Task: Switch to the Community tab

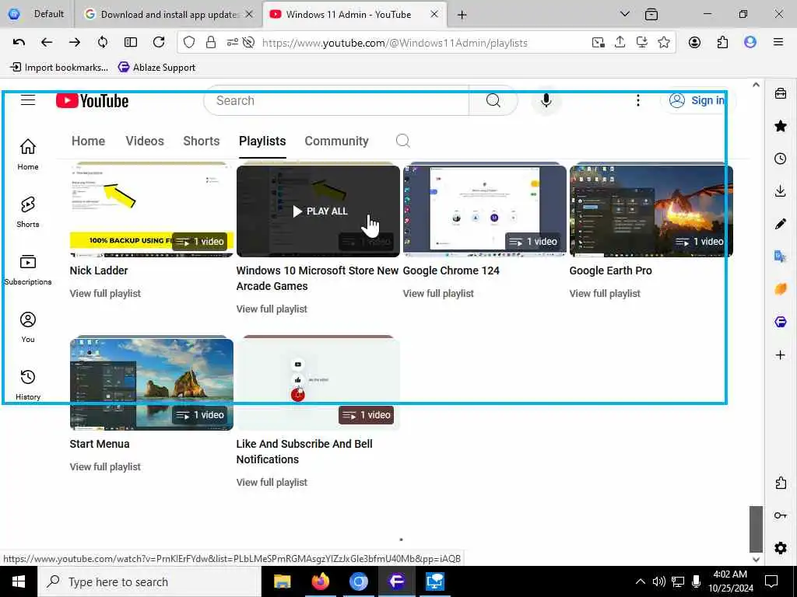Action: tap(336, 141)
